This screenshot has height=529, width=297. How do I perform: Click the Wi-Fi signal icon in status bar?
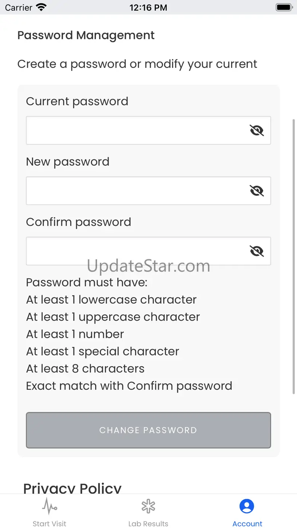41,7
